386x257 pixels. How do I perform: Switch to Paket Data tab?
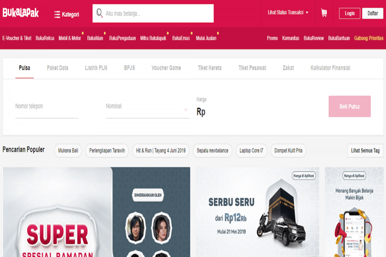click(57, 68)
